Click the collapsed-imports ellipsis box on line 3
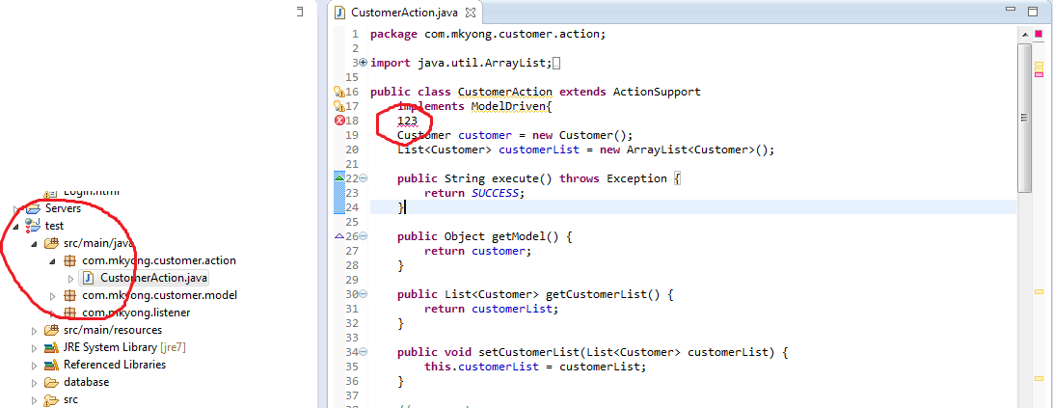The image size is (1053, 408). (x=558, y=64)
